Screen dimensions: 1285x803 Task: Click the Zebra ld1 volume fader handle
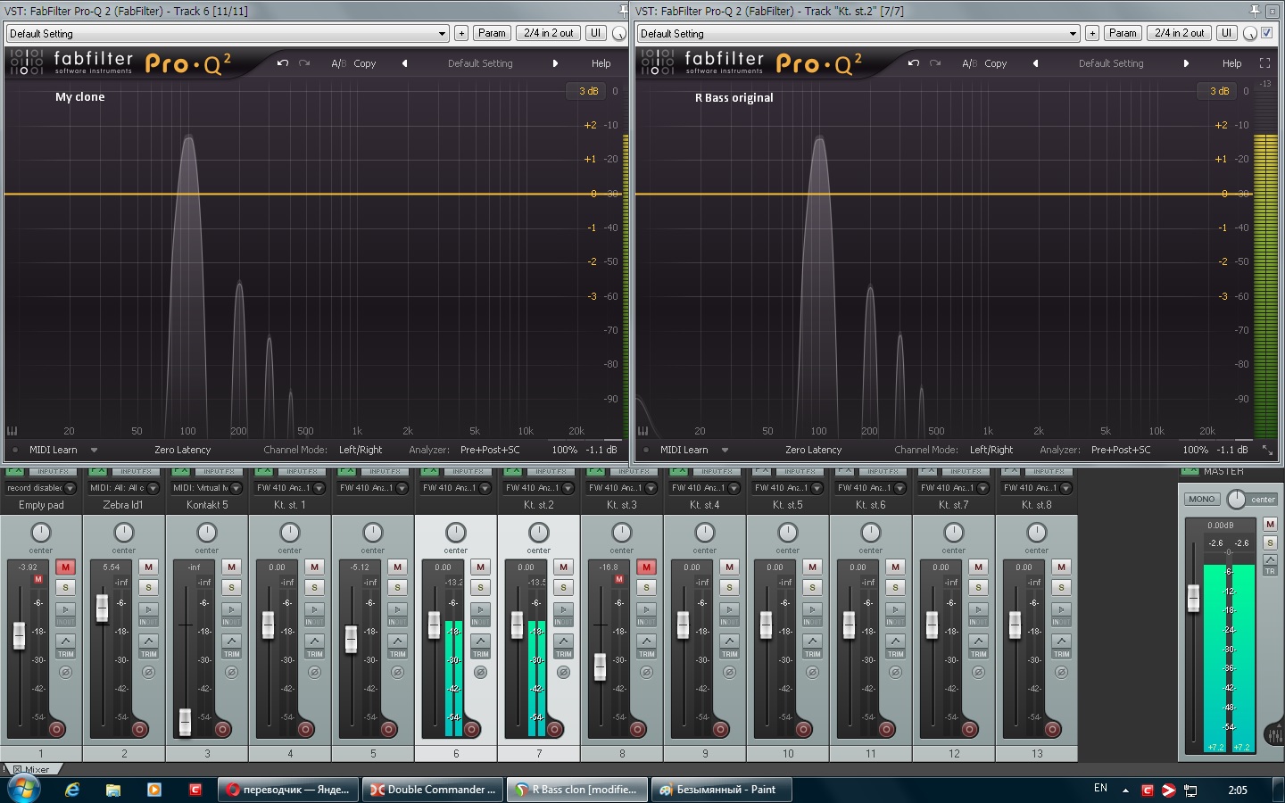pos(102,608)
